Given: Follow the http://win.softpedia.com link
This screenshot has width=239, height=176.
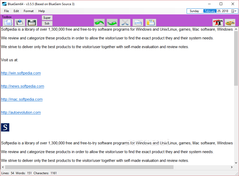Looking at the screenshot, I should pyautogui.click(x=21, y=73).
